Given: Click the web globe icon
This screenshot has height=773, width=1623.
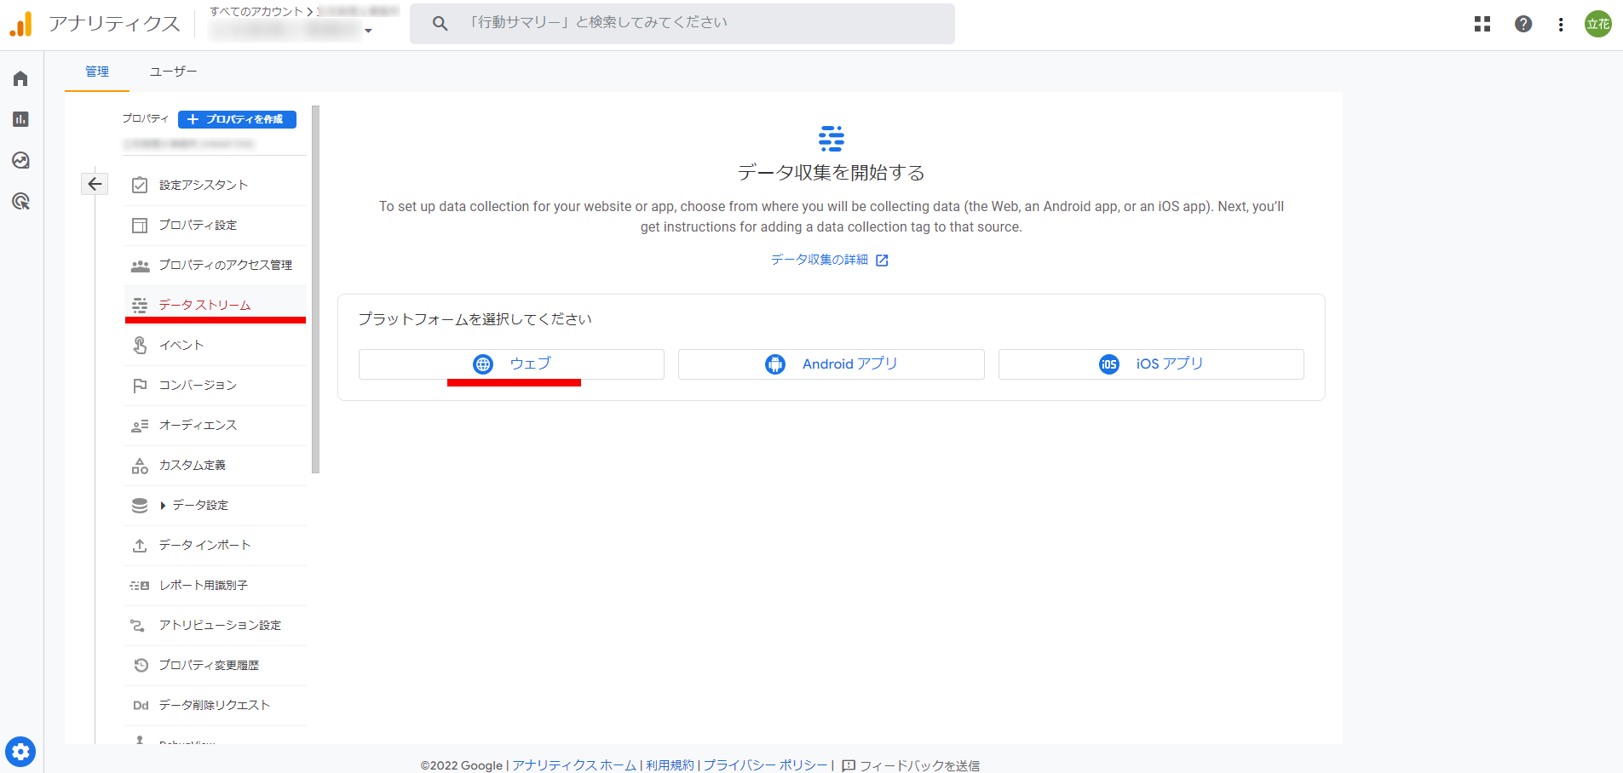Looking at the screenshot, I should pos(483,364).
